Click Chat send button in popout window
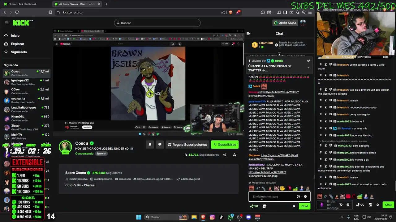This screenshot has width=396, height=222. click(388, 205)
